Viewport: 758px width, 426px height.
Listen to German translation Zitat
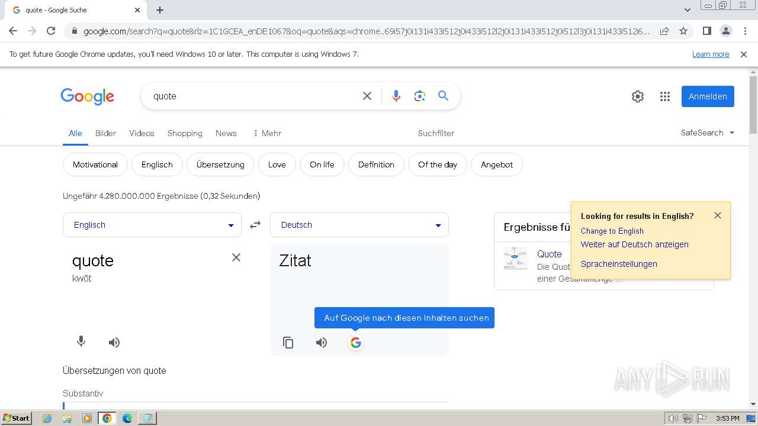tap(322, 343)
